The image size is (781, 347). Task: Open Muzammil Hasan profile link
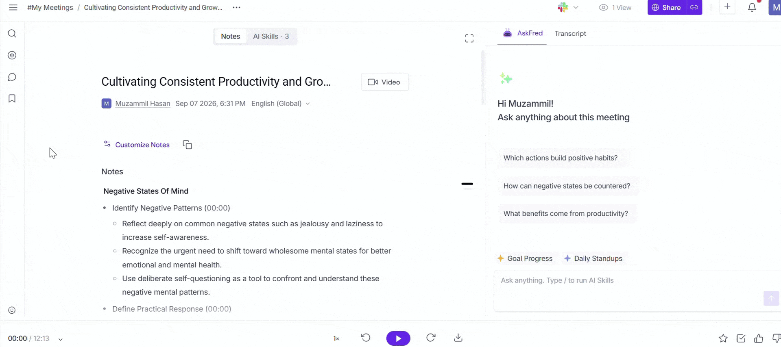tap(143, 104)
